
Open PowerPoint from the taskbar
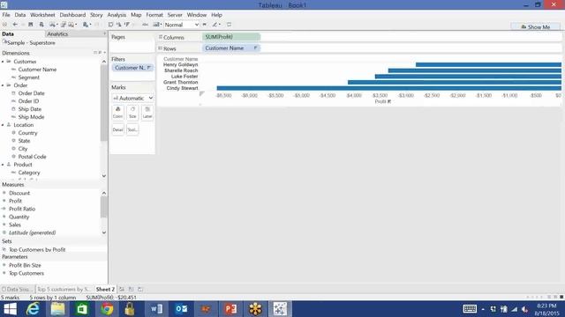[x=230, y=309]
